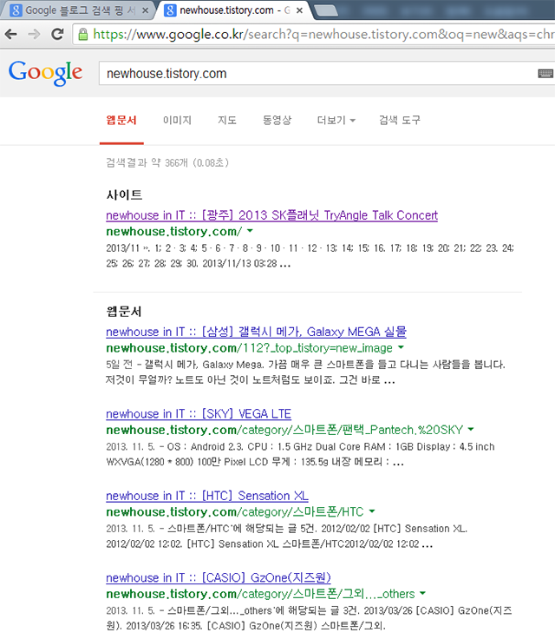555x639 pixels.
Task: Expand arrow next to newhouse.tistory.com/ URL
Action: click(250, 231)
